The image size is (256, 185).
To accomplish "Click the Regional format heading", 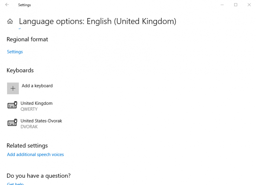I will (27, 39).
